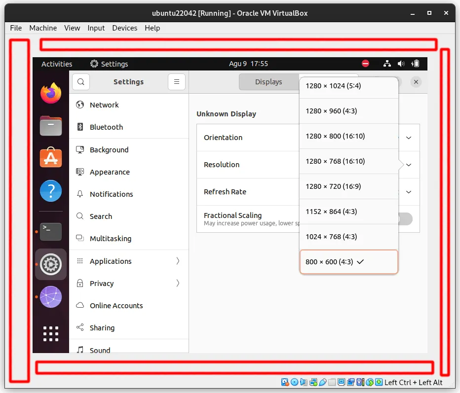Select the checked 800 × 600 option

point(349,262)
